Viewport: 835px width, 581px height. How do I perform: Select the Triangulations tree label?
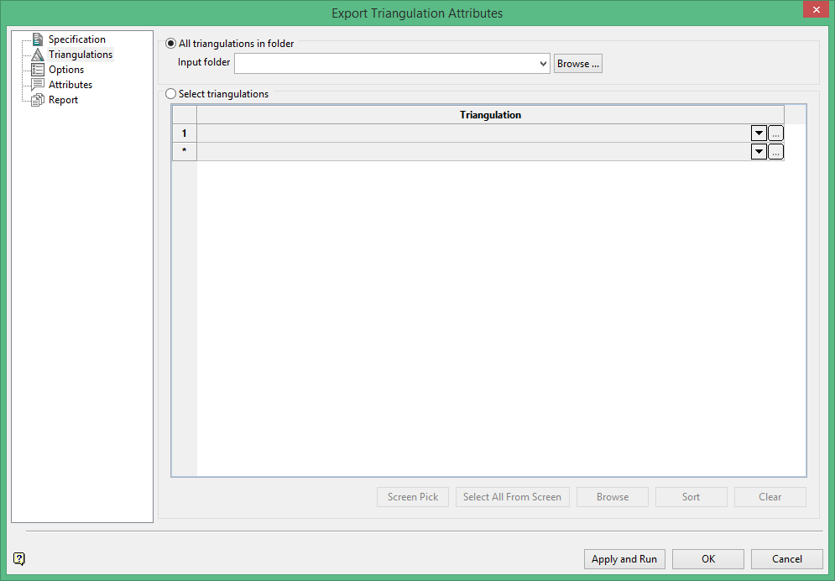(x=81, y=55)
